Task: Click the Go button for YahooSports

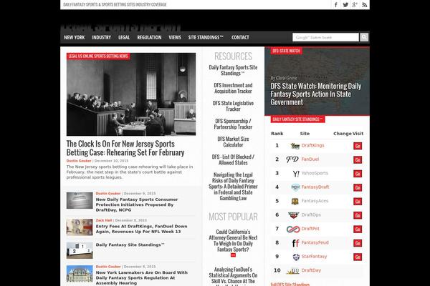Action: point(358,174)
